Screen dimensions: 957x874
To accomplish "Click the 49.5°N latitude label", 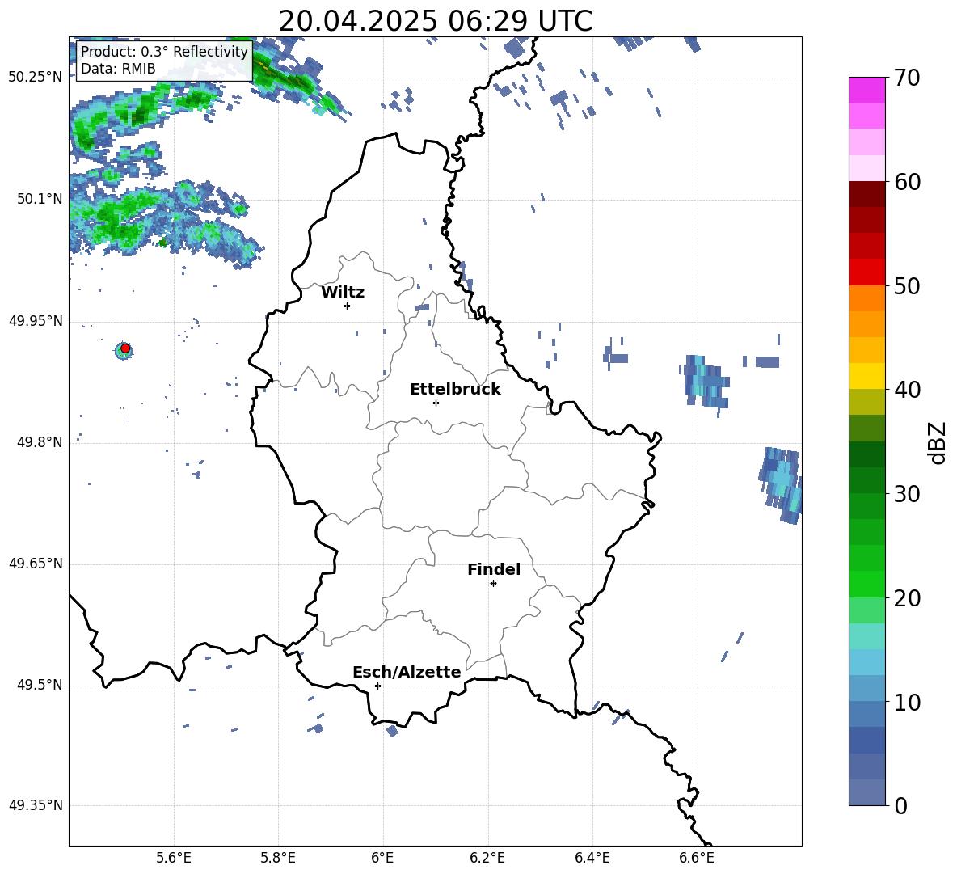I will coord(40,685).
